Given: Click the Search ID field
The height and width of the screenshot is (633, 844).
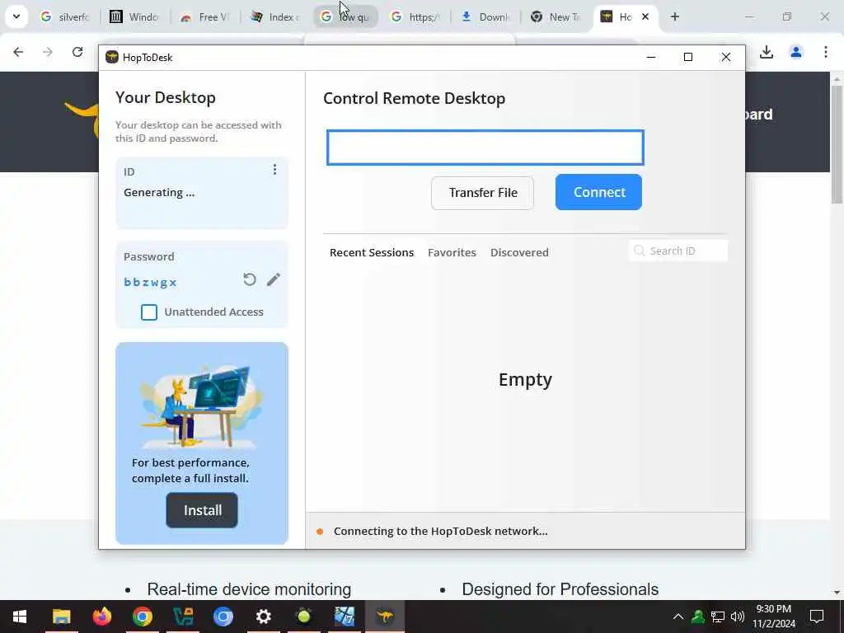Looking at the screenshot, I should coord(678,251).
